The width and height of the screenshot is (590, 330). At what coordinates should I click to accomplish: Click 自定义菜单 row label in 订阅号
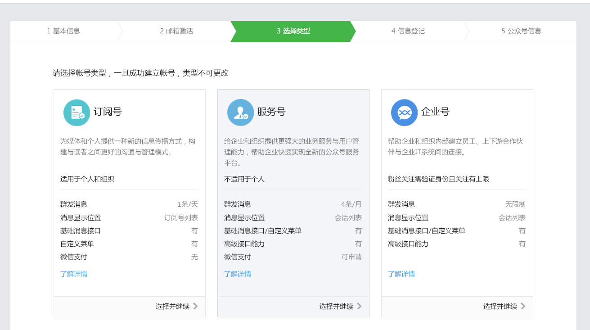coord(77,244)
